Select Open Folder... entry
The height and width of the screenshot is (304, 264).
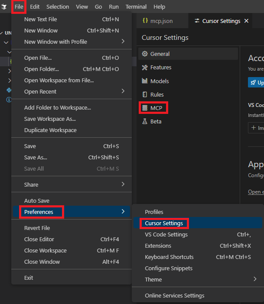click(x=72, y=69)
